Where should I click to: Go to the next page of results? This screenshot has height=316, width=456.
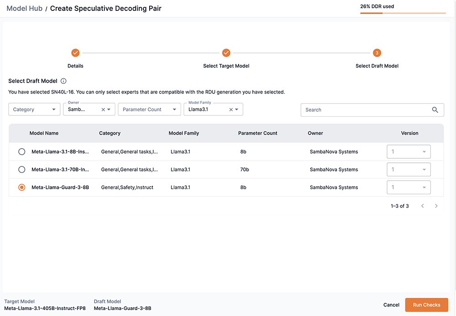point(436,206)
